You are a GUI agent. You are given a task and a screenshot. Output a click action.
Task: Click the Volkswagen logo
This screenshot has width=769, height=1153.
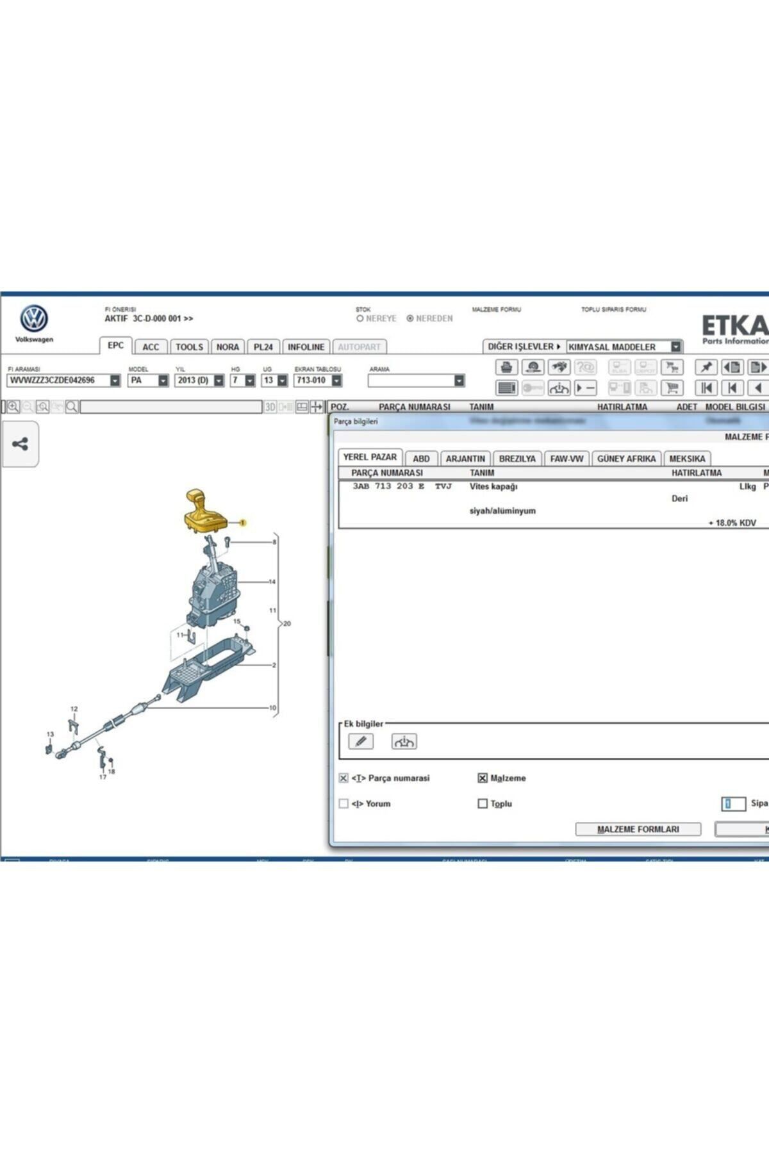34,318
